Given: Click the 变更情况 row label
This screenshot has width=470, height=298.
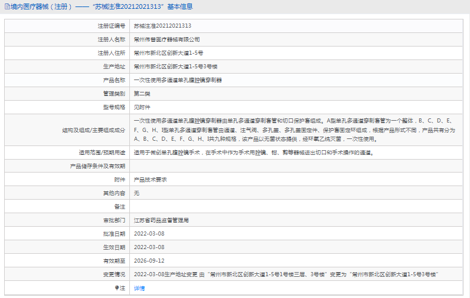Looking at the screenshot, I should [x=114, y=274].
